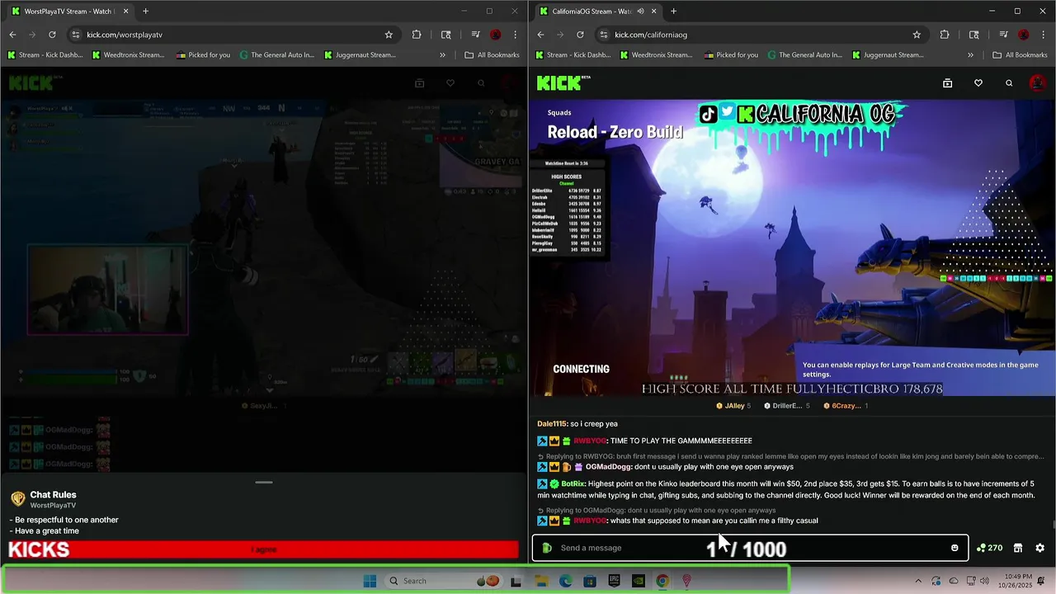Open Picked for you bookmark in right window

731,55
